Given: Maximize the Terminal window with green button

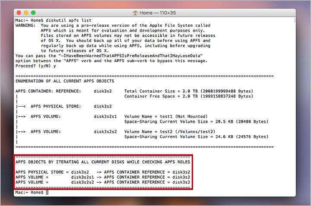Looking at the screenshot, I should (33, 13).
